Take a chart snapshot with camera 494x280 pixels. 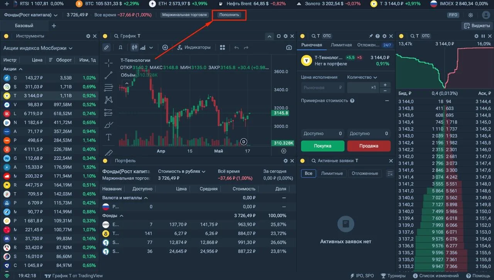[289, 48]
